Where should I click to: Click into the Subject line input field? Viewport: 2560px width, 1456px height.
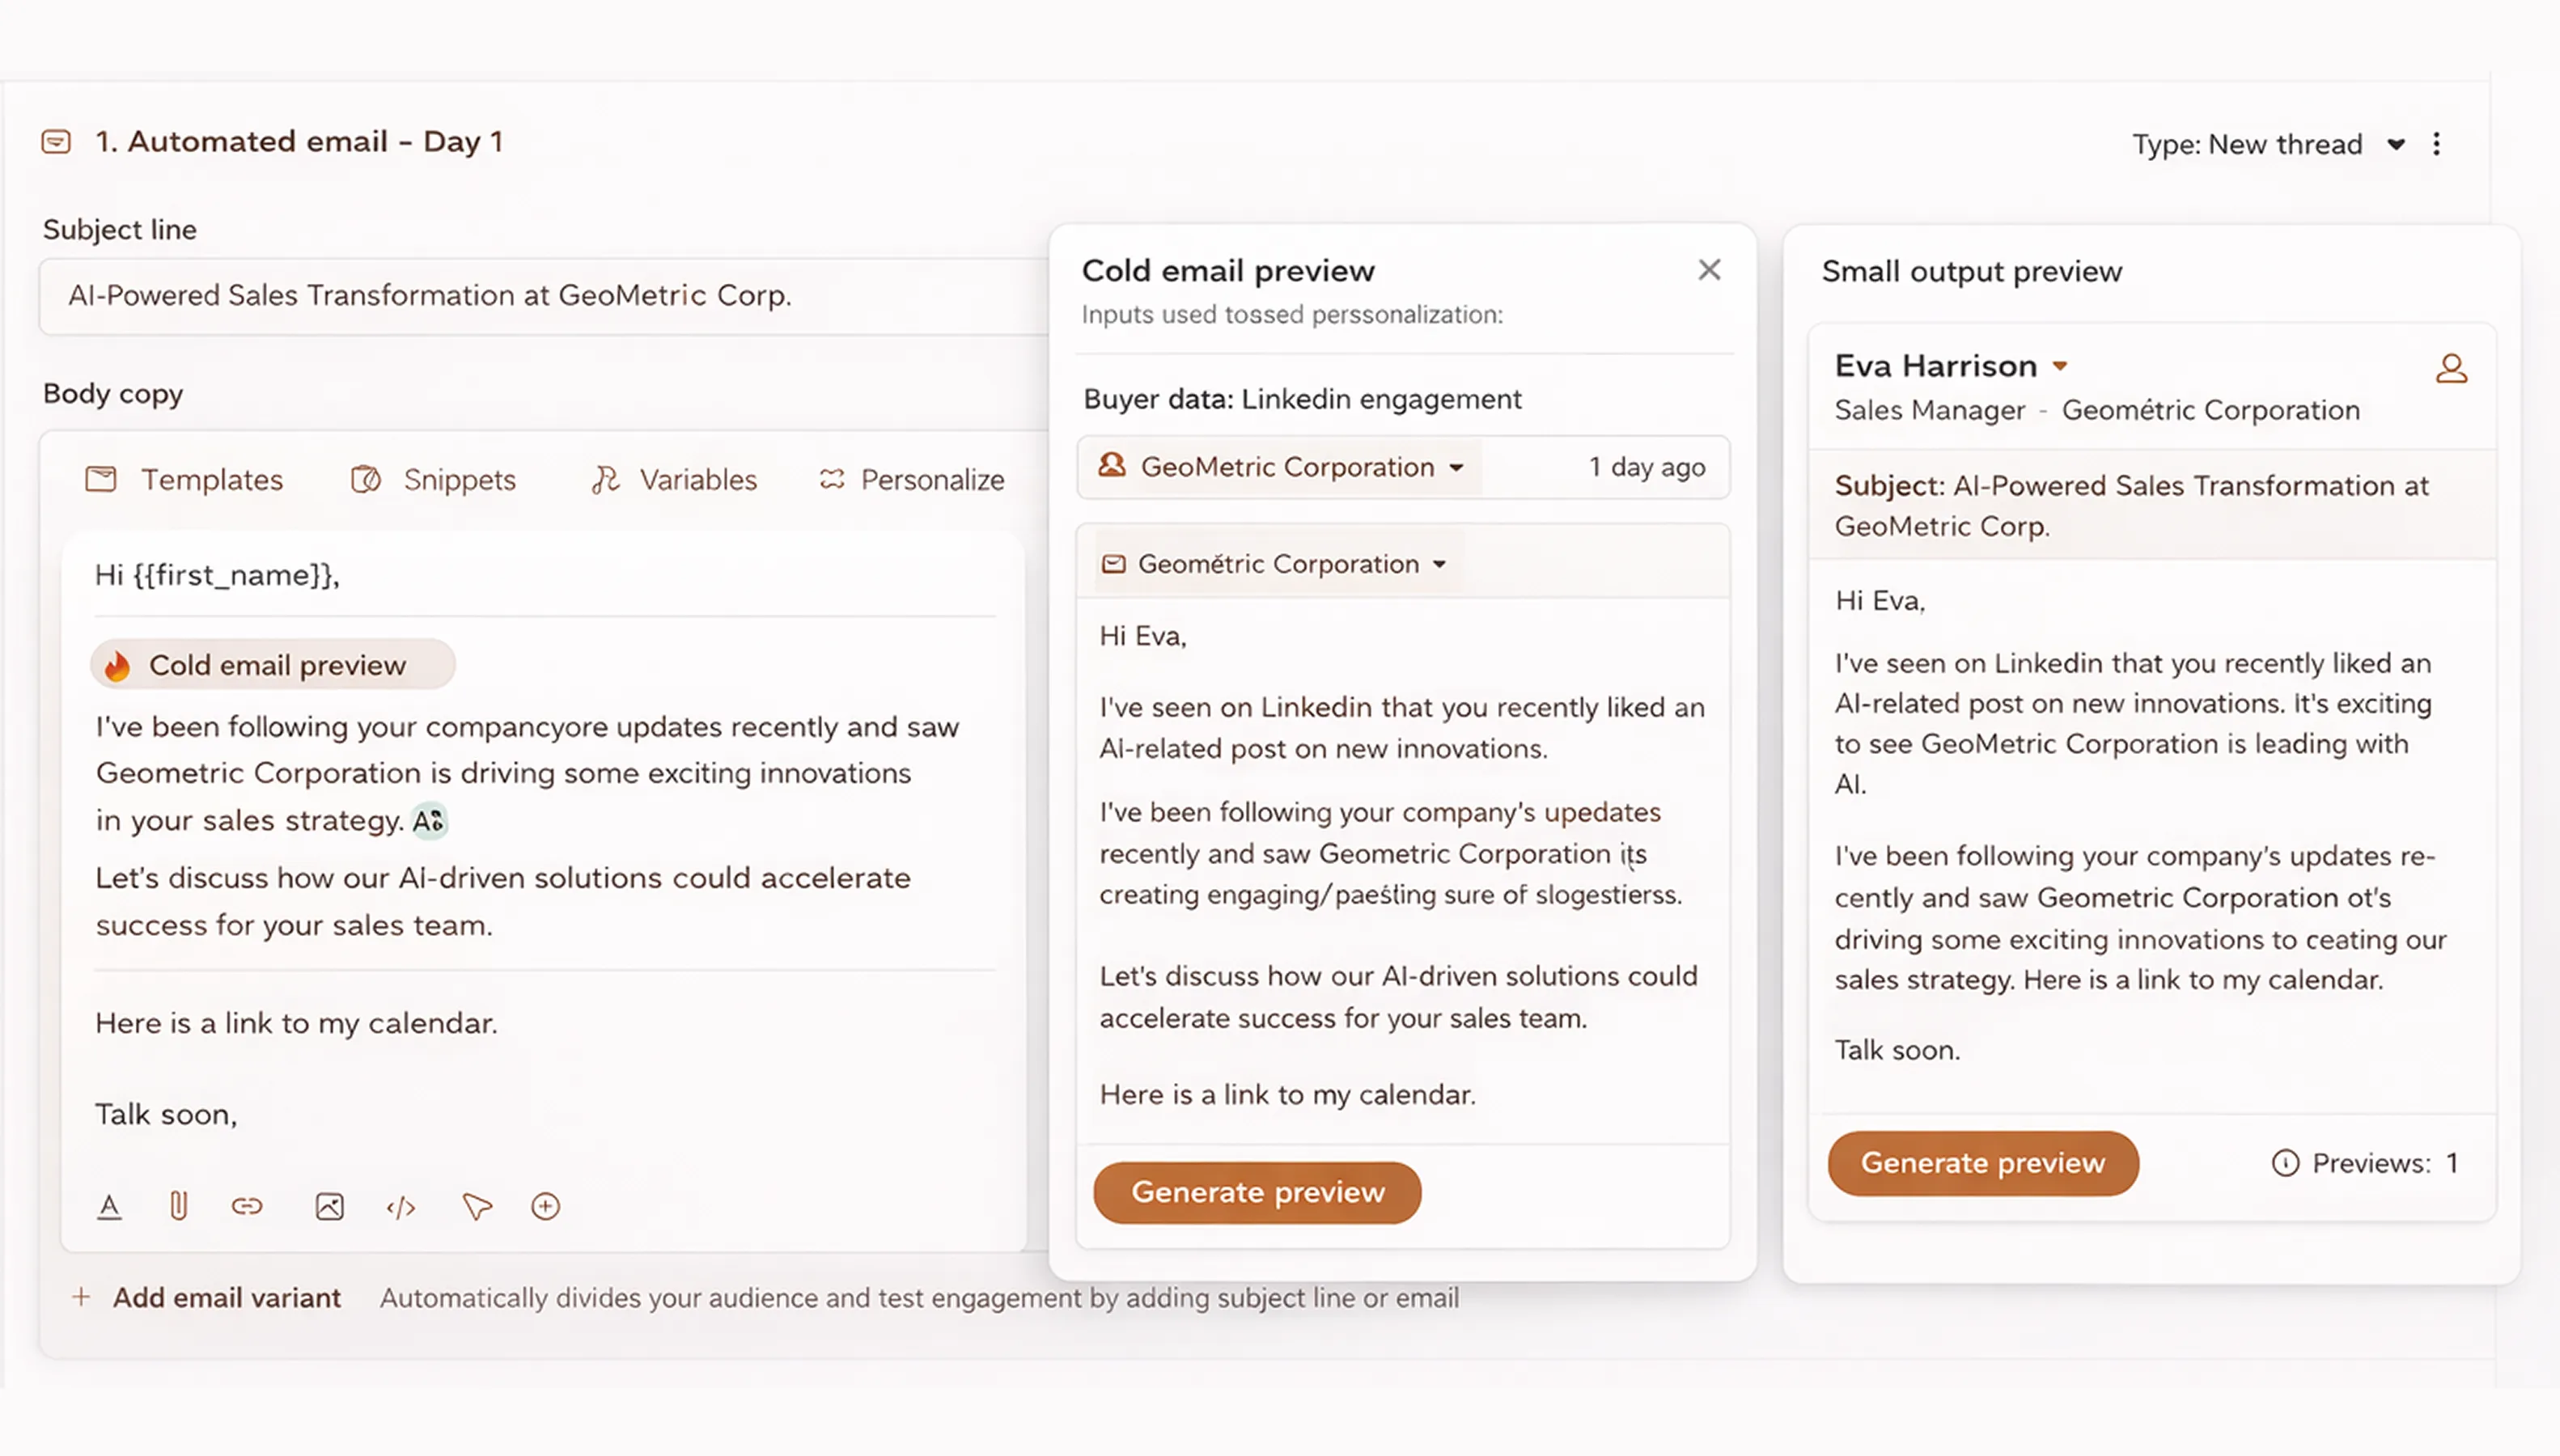click(543, 296)
